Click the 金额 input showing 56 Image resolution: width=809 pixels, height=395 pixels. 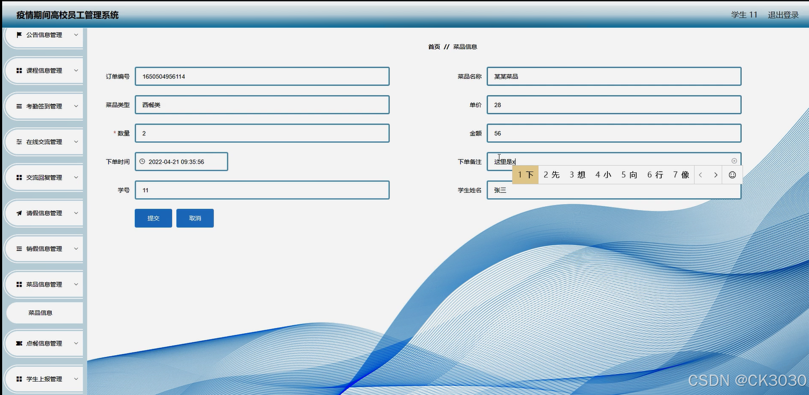pos(614,133)
